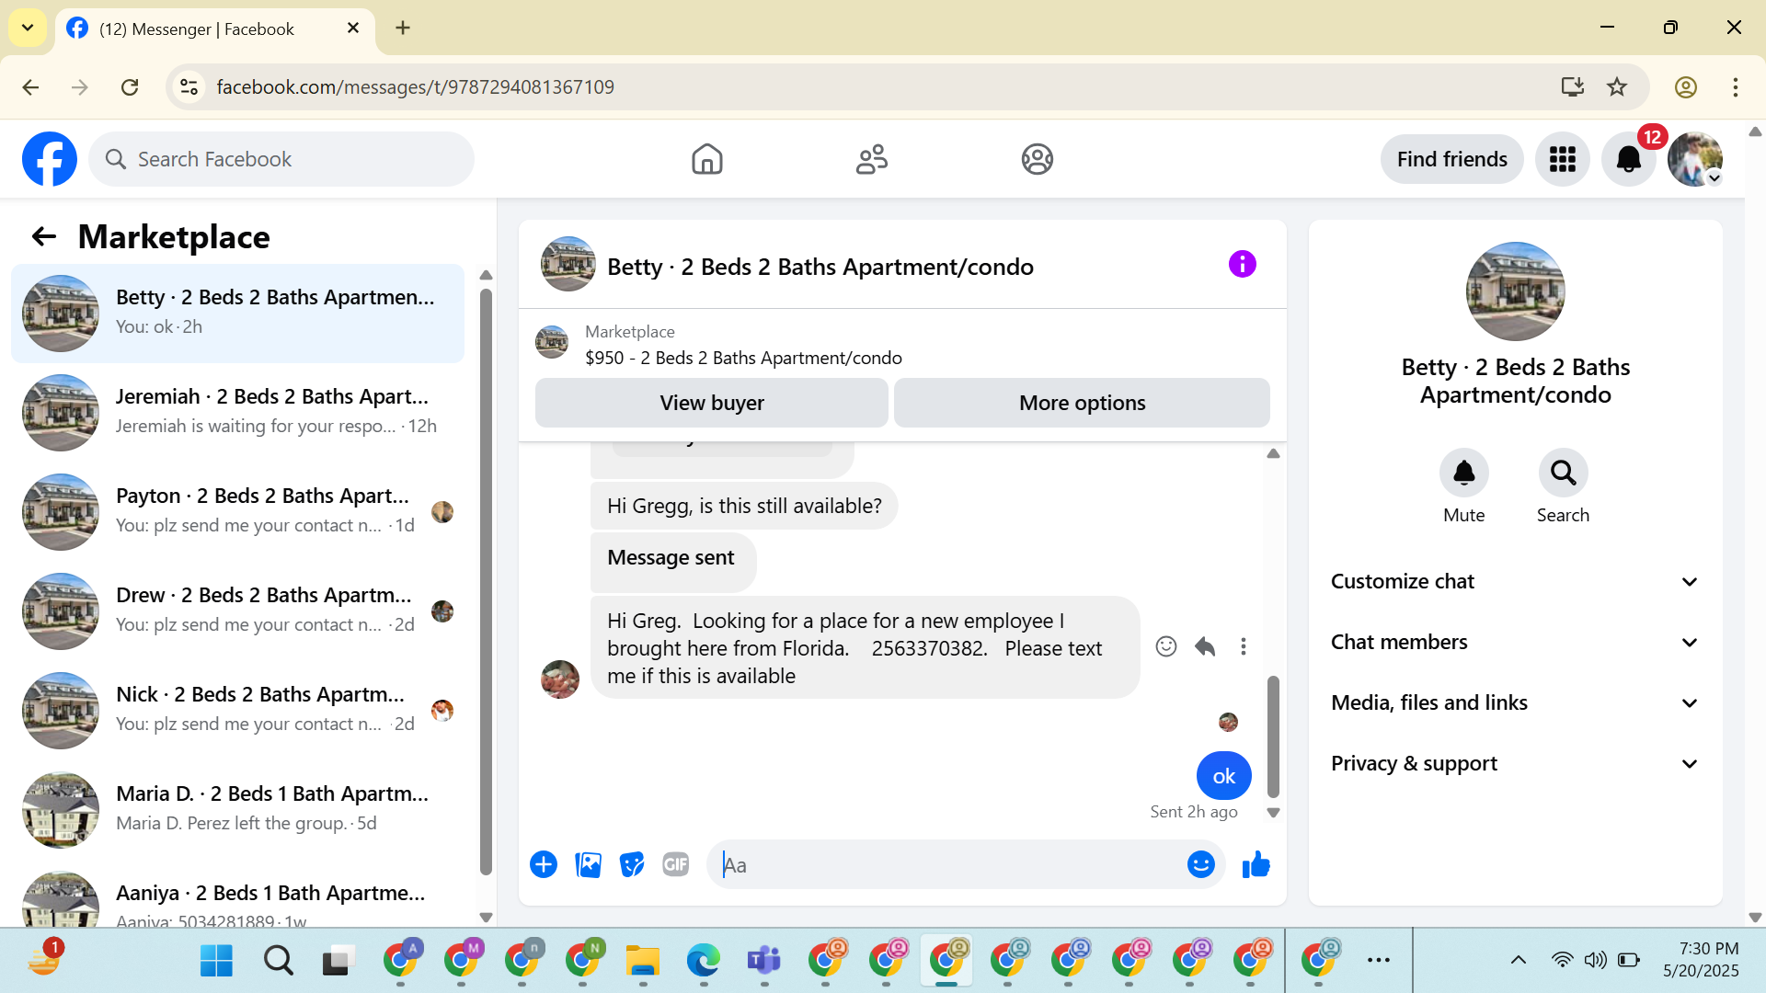
Task: Open the Facebook Home tab
Action: tap(706, 160)
